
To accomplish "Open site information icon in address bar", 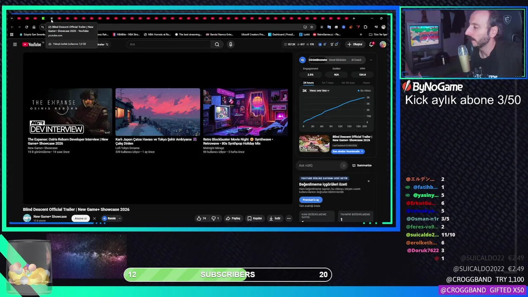I will pyautogui.click(x=42, y=27).
